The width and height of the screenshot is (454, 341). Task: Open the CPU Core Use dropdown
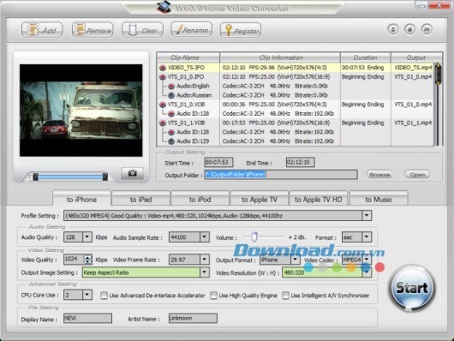87,295
